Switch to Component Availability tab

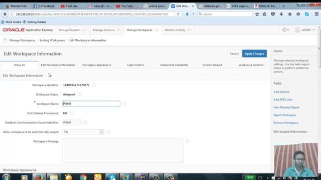coord(174,65)
